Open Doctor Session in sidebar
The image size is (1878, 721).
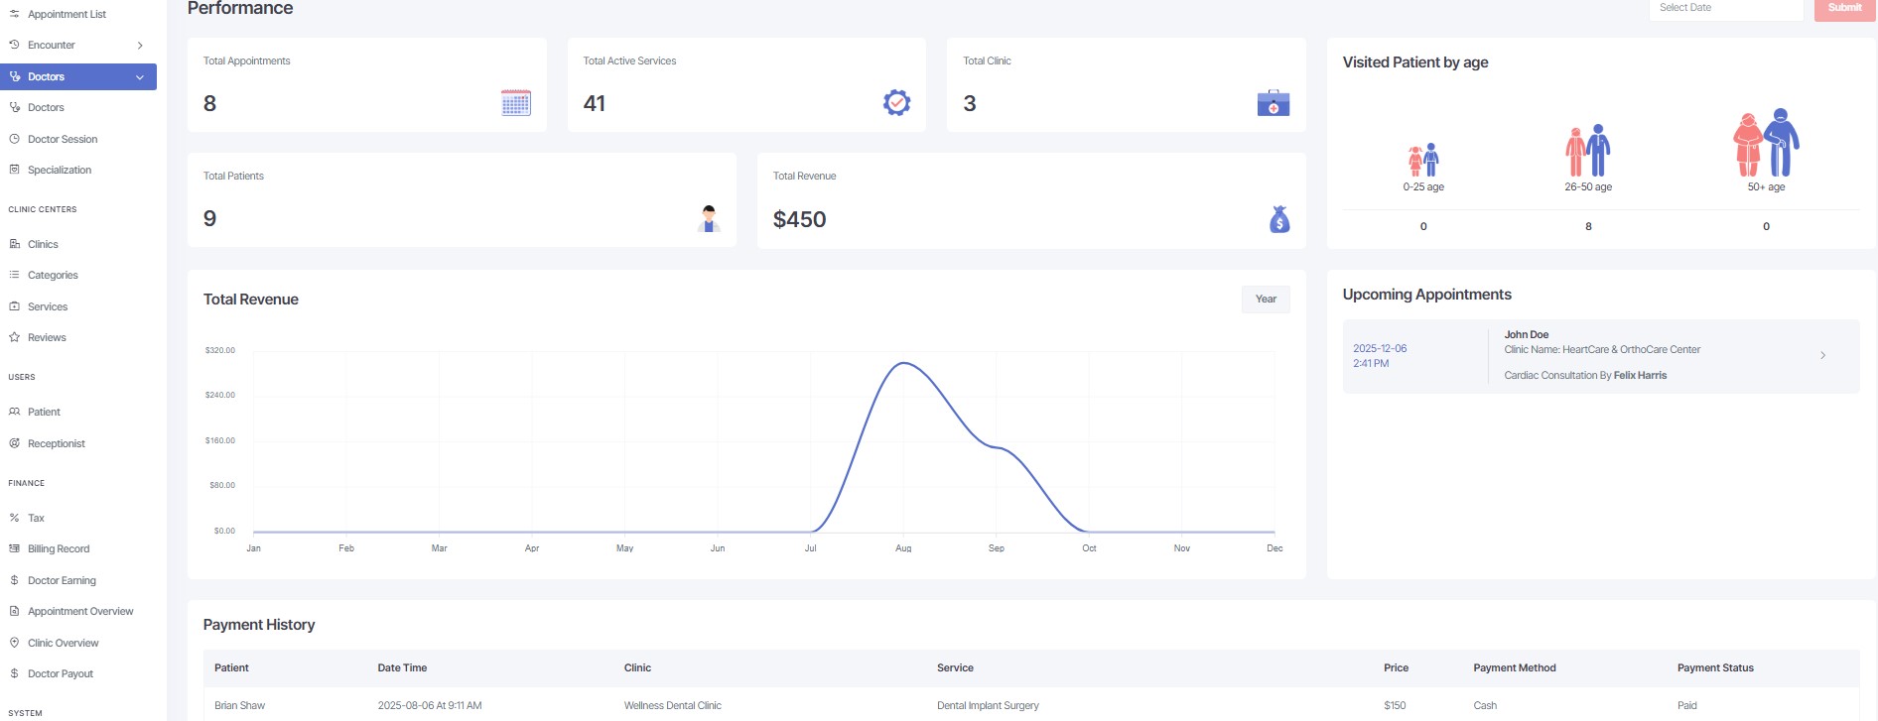(63, 139)
